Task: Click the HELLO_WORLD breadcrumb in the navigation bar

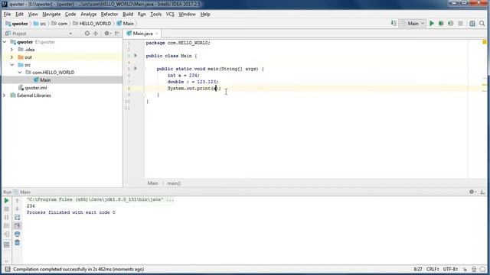Action: [x=92, y=24]
